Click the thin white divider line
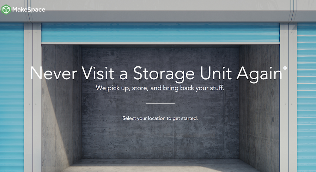The image size is (316, 172). coord(160,103)
